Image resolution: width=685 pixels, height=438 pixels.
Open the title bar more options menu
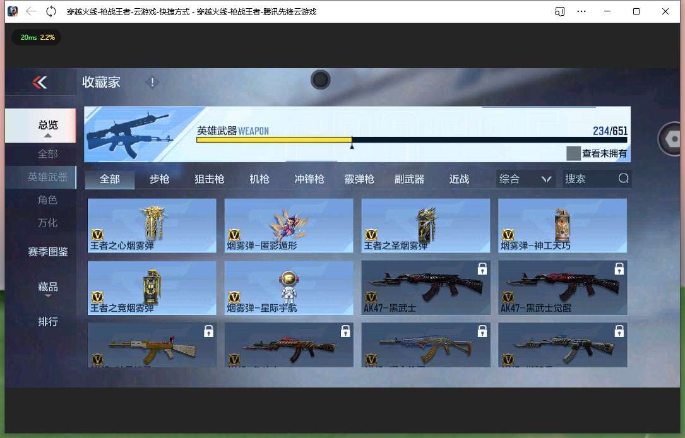tap(581, 11)
